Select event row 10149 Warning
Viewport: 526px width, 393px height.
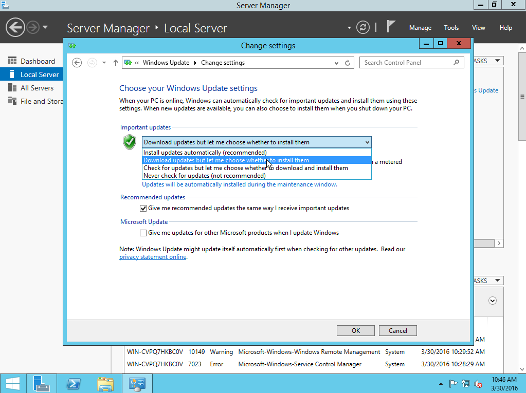click(x=305, y=352)
